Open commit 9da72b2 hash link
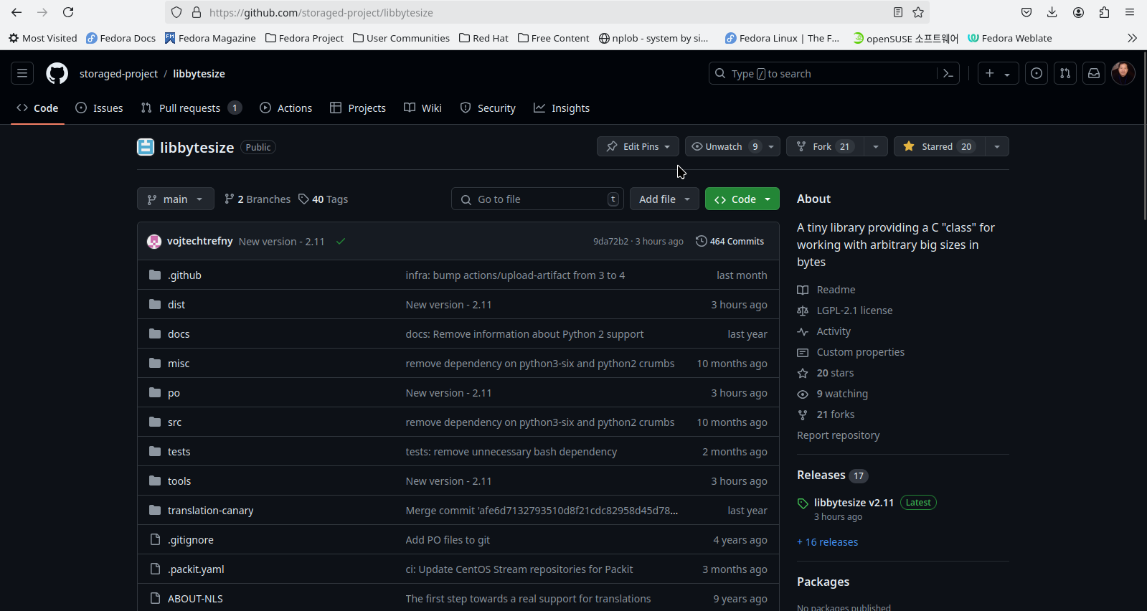The image size is (1147, 611). coord(610,242)
